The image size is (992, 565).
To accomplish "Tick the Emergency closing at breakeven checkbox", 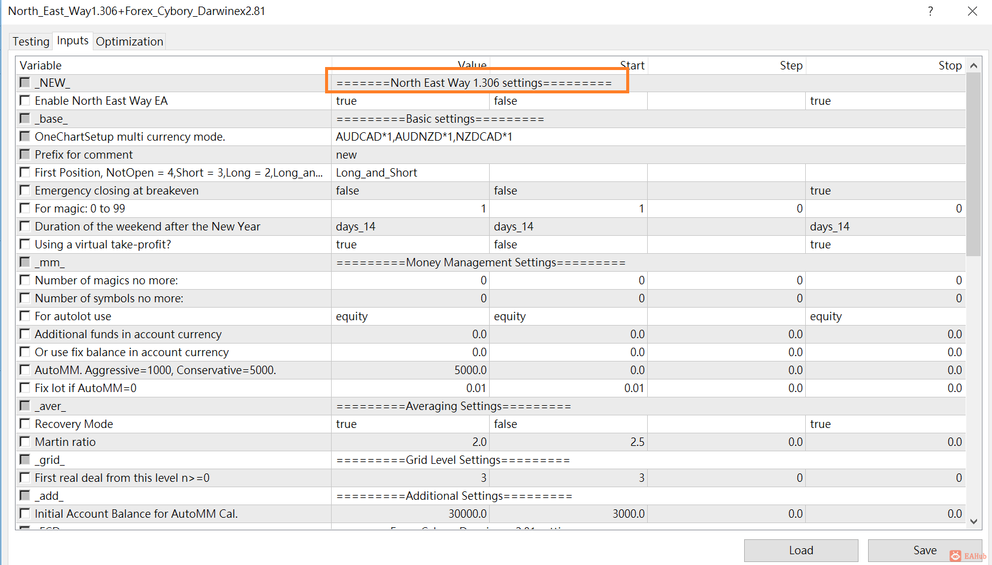I will (x=25, y=190).
